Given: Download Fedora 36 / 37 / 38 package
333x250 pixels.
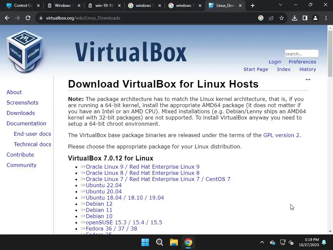Looking at the screenshot, I should point(112,229).
